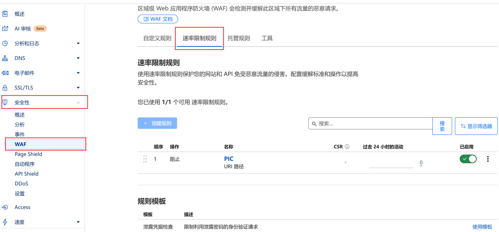Image resolution: width=499 pixels, height=232 pixels.
Task: Click the drag handle of rule PIC
Action: click(x=145, y=159)
